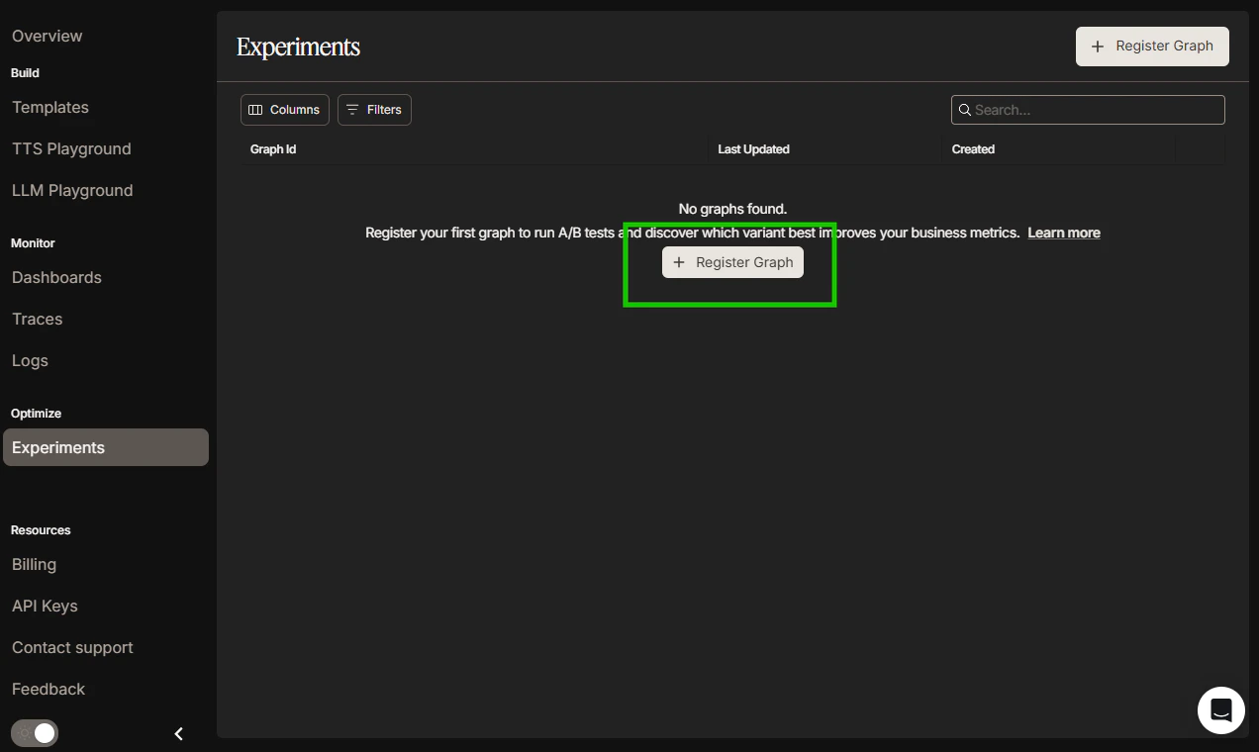Open the Filters options
The image size is (1259, 752).
click(374, 110)
